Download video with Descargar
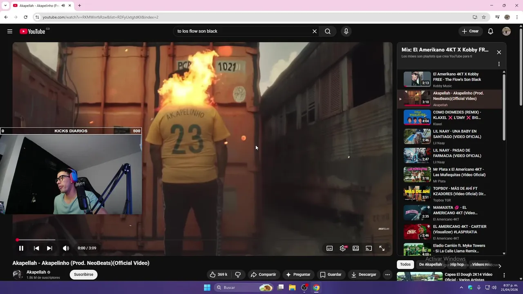This screenshot has width=523, height=294. [364, 274]
